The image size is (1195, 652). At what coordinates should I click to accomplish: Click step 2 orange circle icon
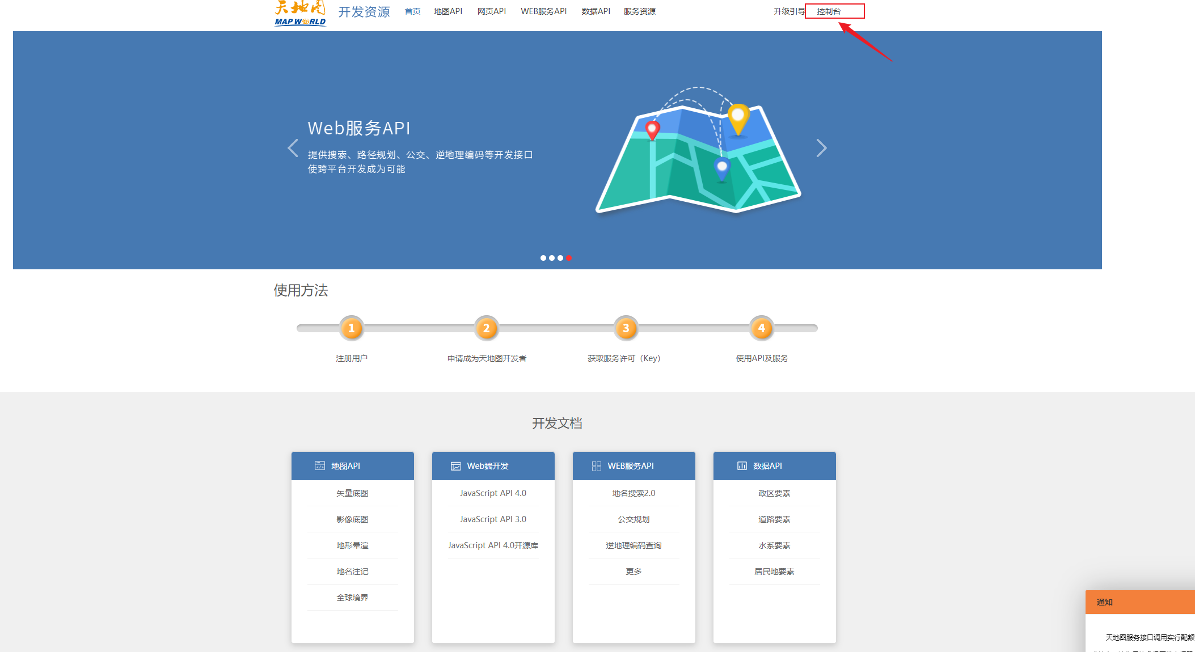pyautogui.click(x=486, y=328)
